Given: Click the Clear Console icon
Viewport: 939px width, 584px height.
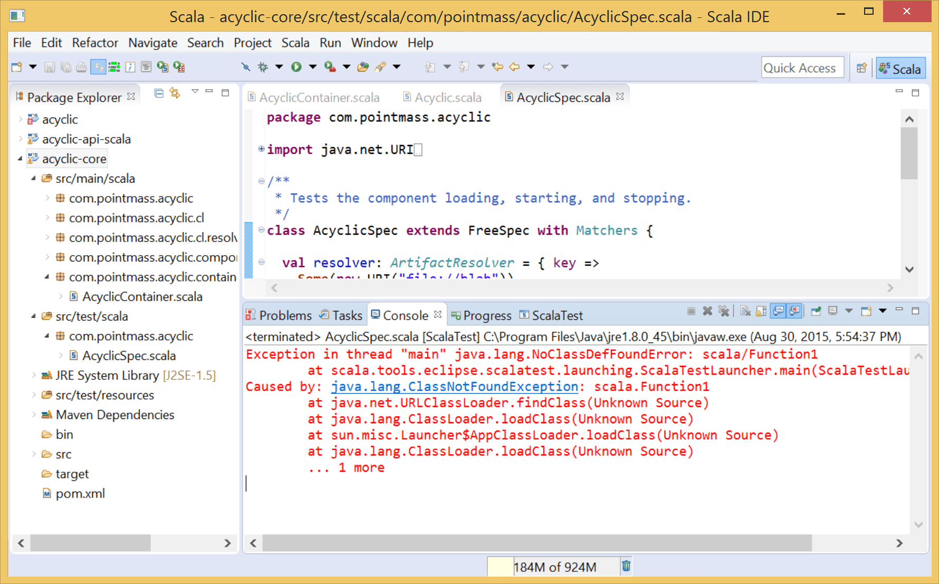Looking at the screenshot, I should pos(745,311).
